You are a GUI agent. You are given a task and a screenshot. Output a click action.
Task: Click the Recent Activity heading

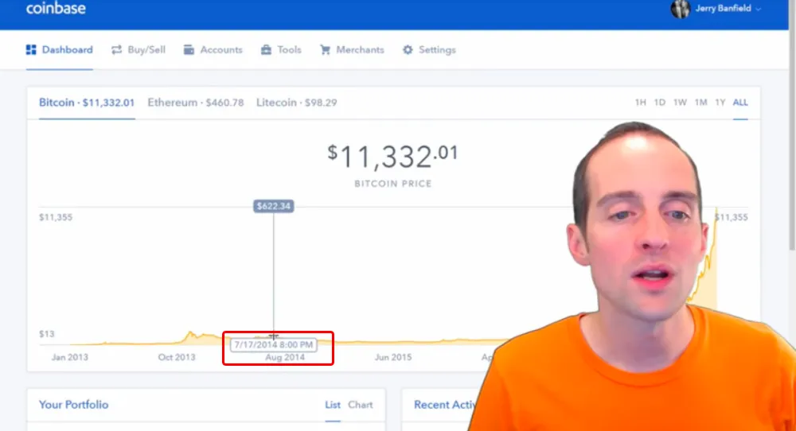tap(446, 405)
